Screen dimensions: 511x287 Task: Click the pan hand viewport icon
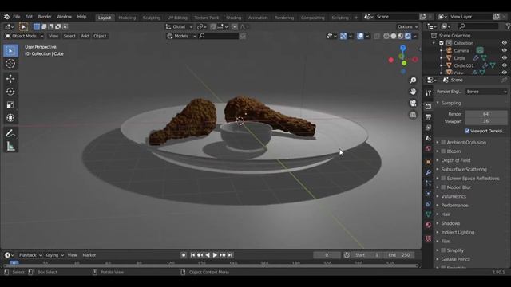pyautogui.click(x=413, y=92)
